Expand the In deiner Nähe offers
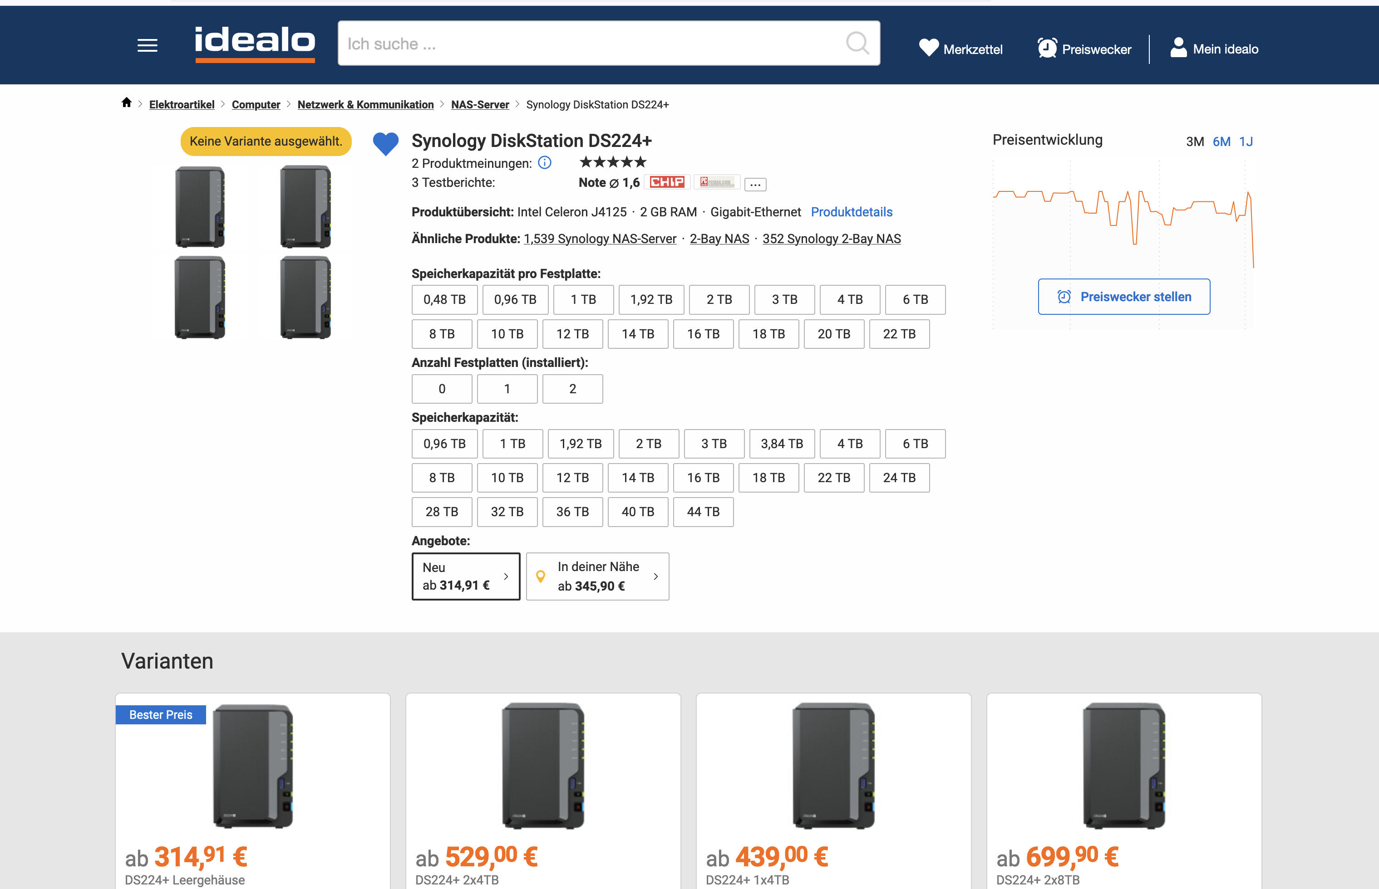Viewport: 1379px width, 889px height. (x=597, y=576)
